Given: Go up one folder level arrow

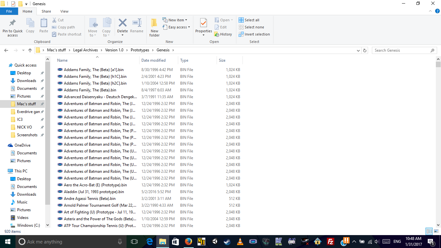Looking at the screenshot, I should 30,50.
